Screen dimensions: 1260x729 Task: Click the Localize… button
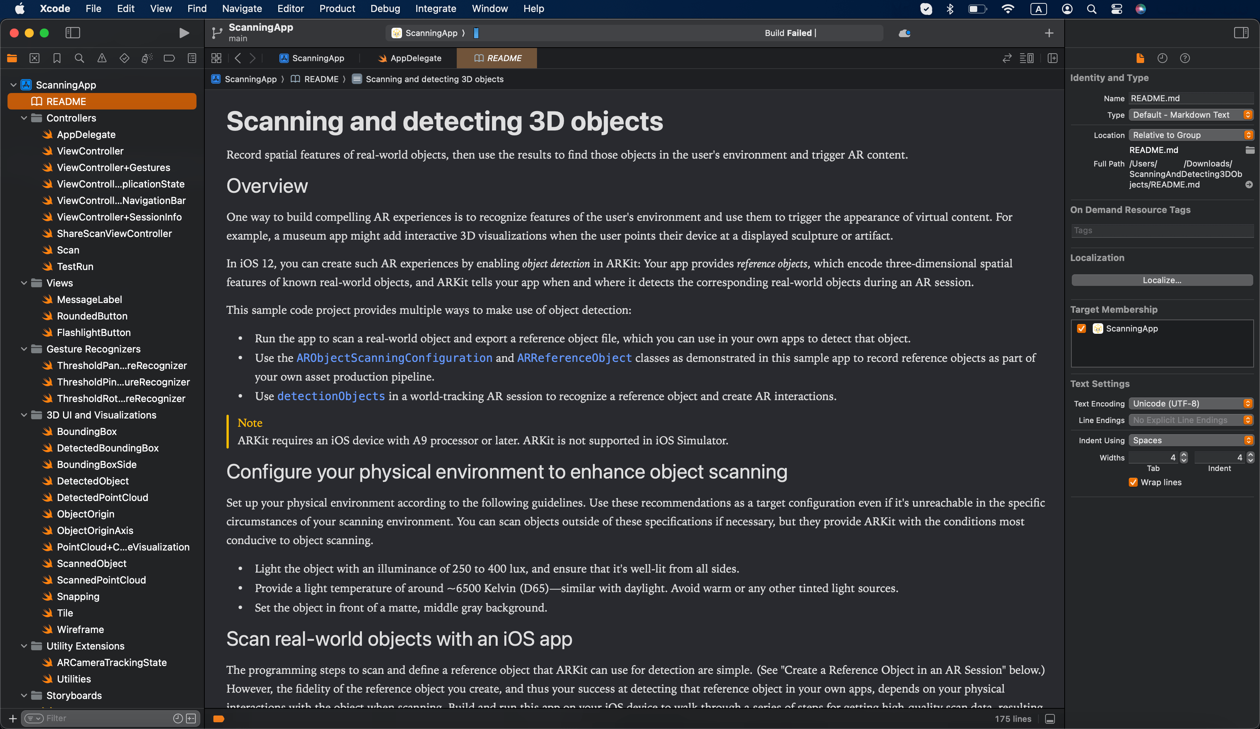(x=1161, y=280)
